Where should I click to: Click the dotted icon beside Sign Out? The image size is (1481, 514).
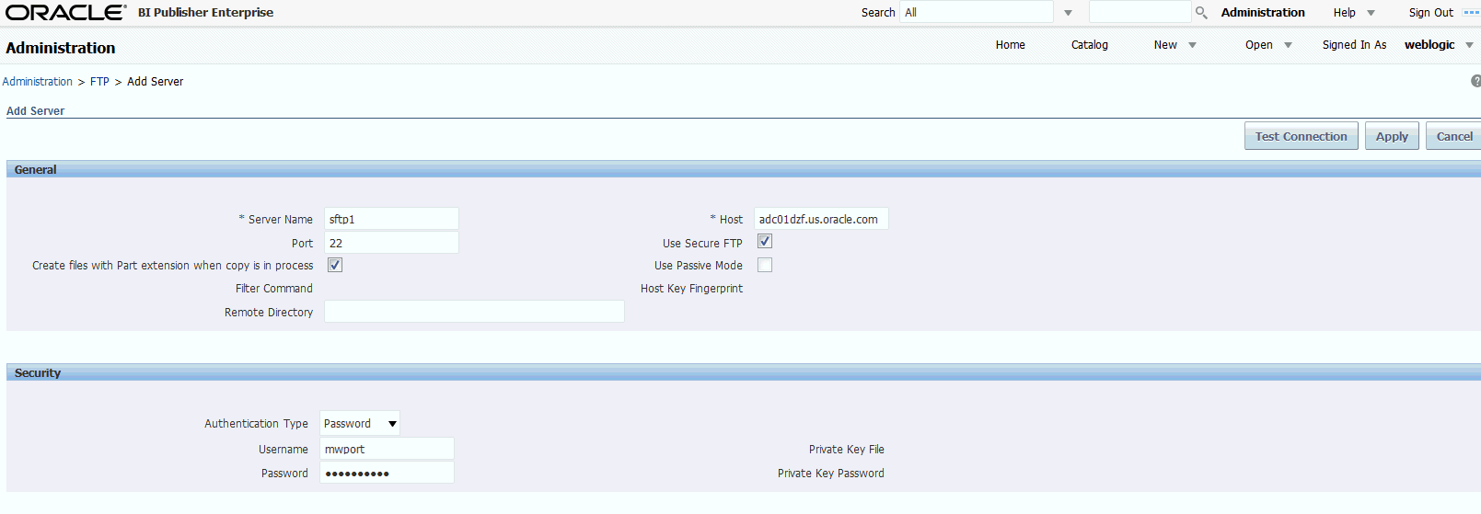(x=1471, y=13)
